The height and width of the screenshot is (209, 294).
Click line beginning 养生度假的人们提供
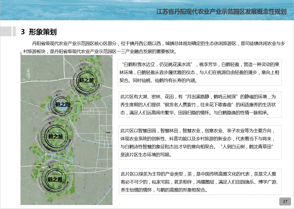(198, 105)
